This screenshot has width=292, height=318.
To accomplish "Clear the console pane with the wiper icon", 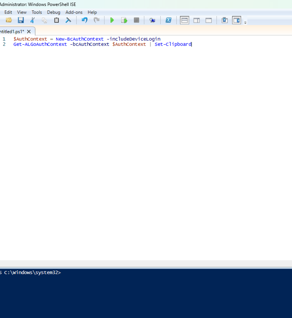I will tap(68, 20).
